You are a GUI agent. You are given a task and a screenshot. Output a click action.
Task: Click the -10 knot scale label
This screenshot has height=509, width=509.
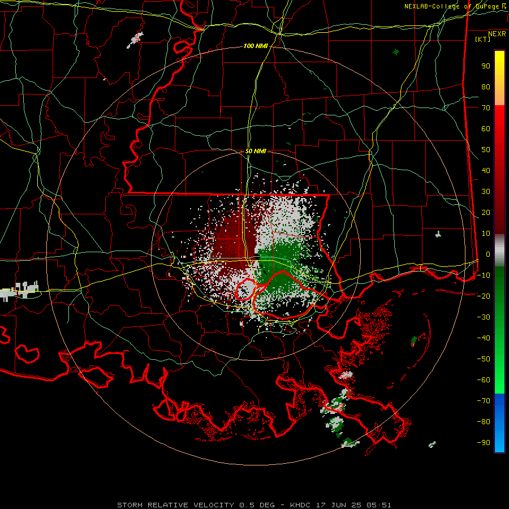pos(484,275)
